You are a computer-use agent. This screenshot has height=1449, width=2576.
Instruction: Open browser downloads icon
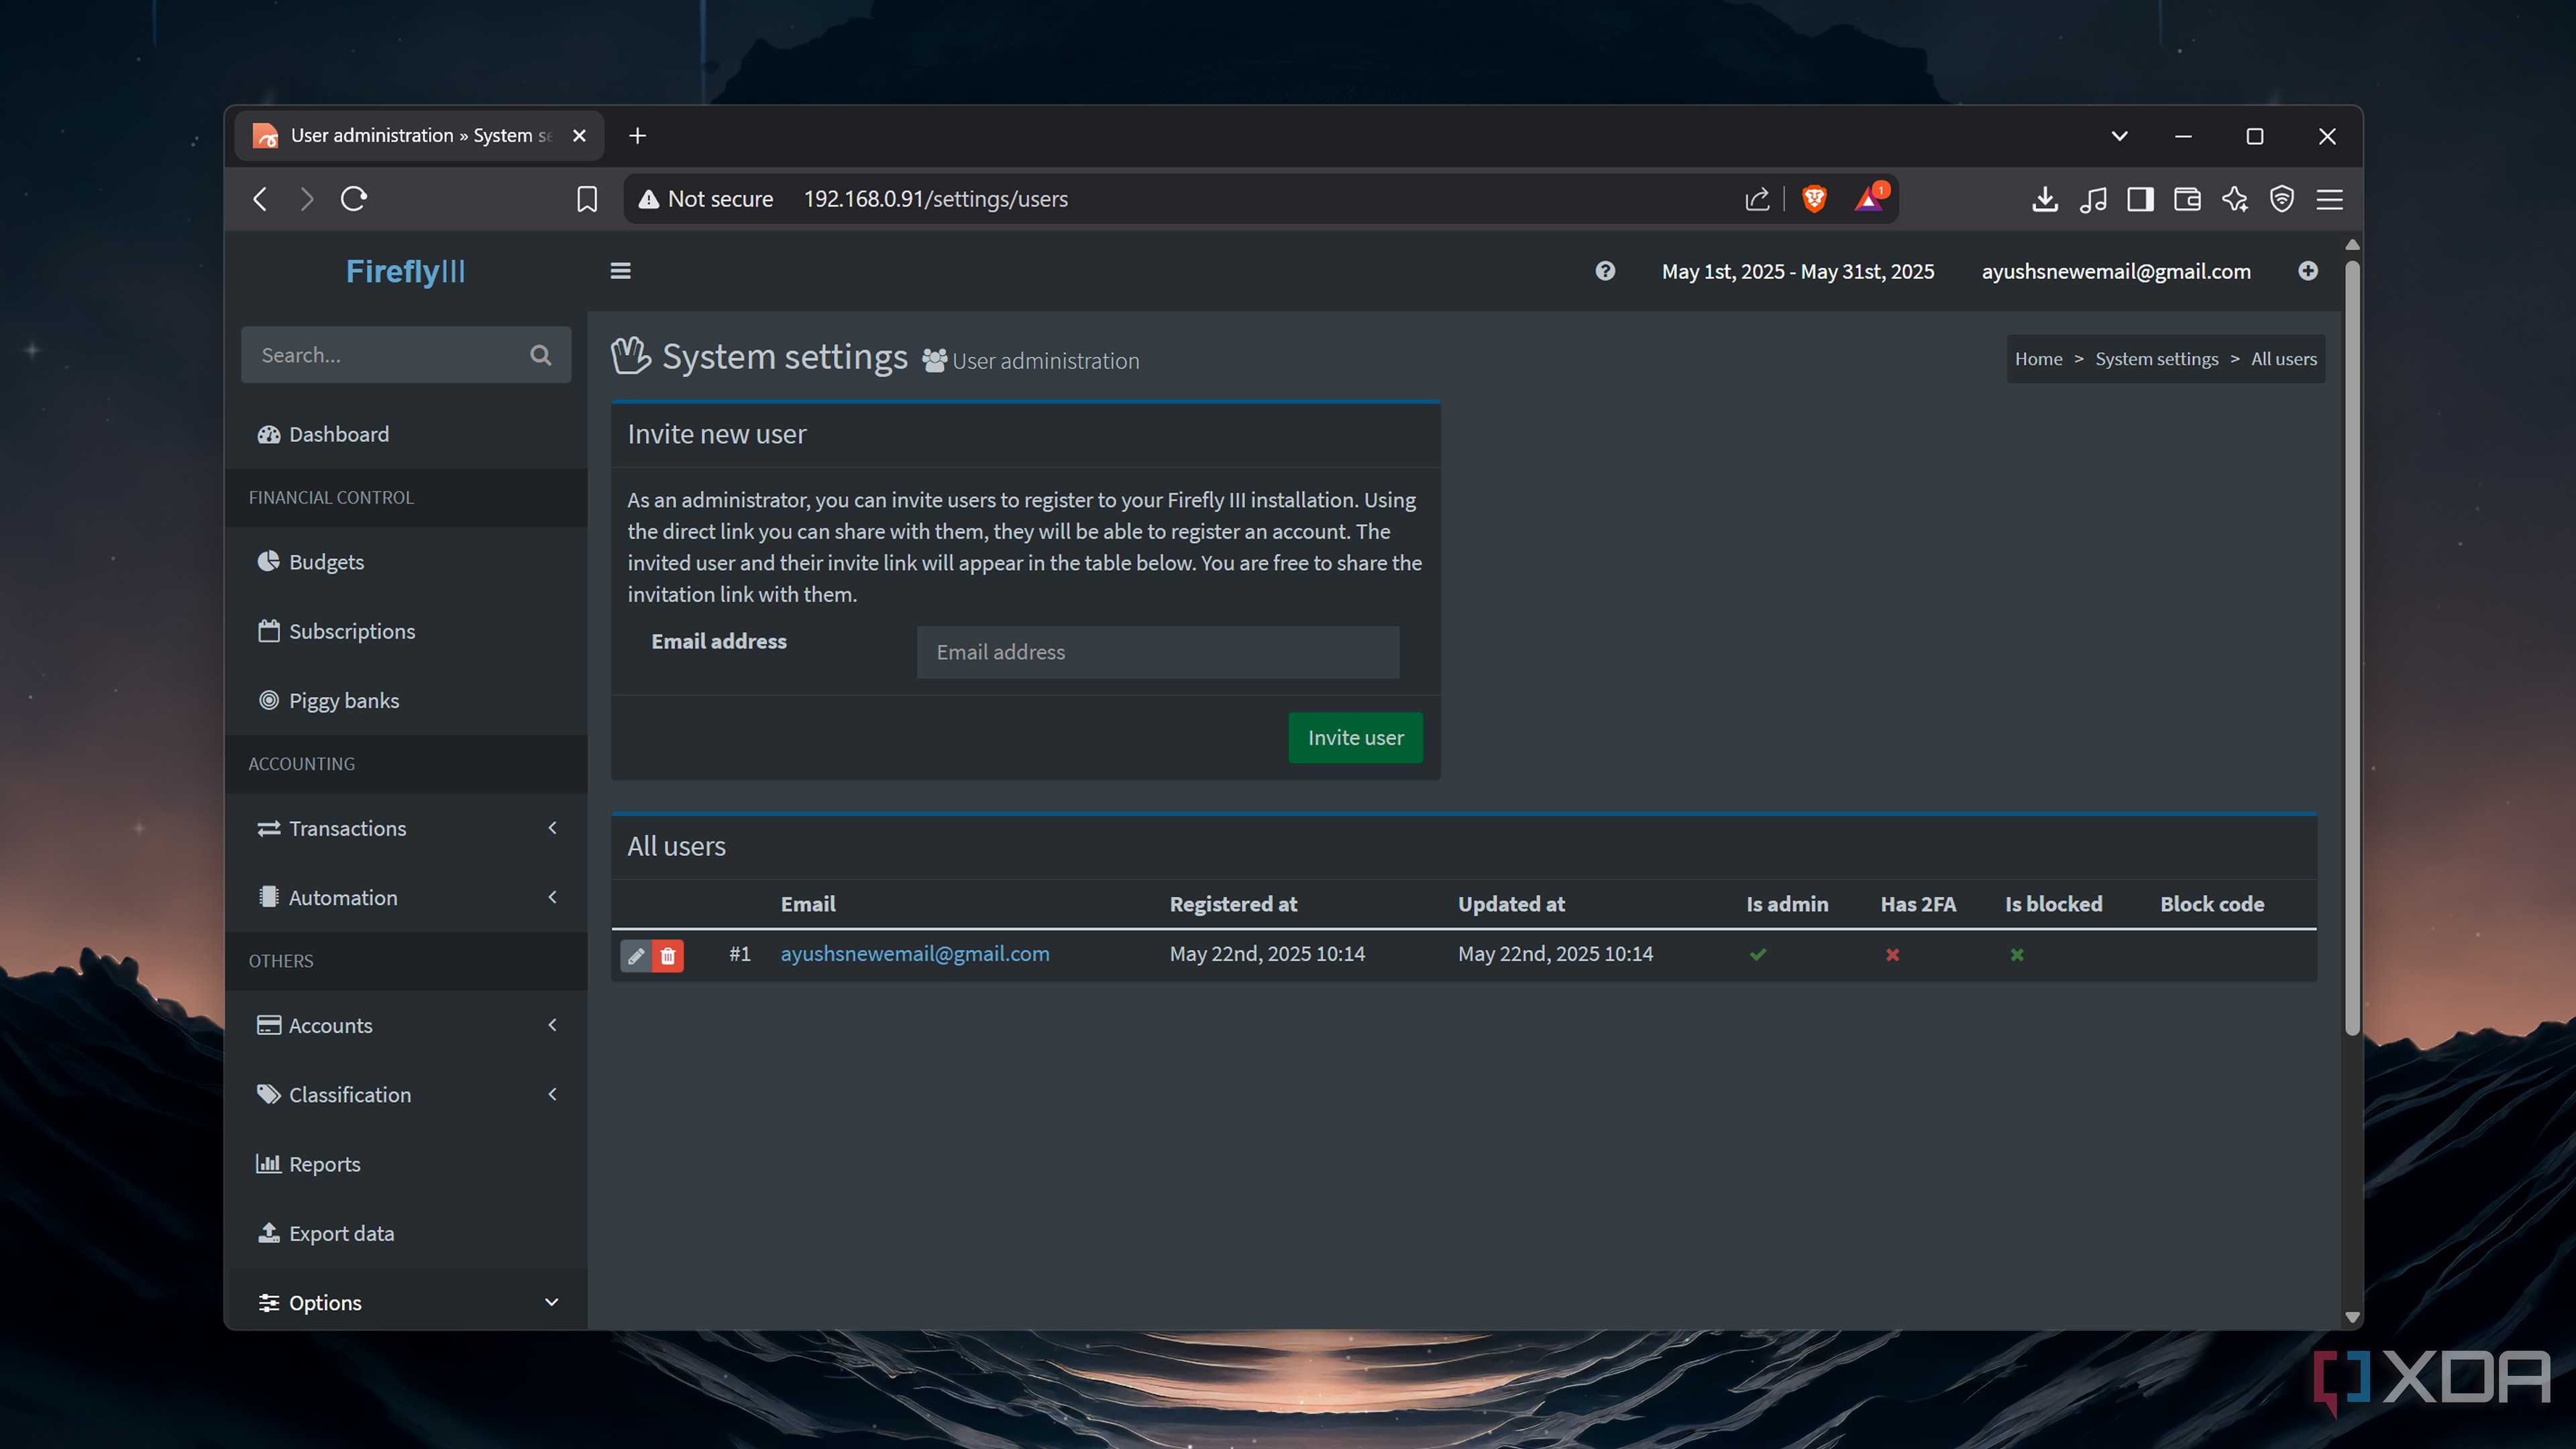[x=2045, y=199]
